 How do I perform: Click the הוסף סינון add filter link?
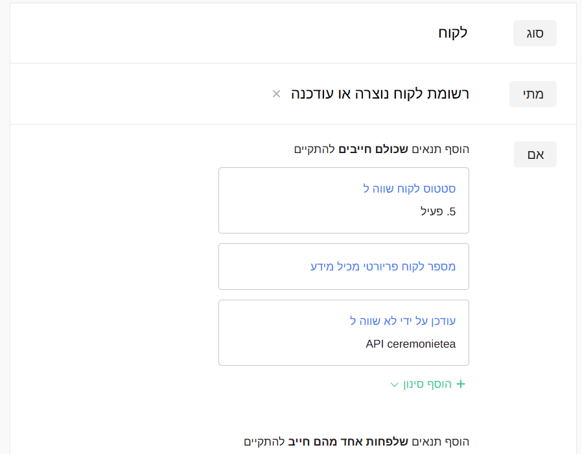[428, 384]
